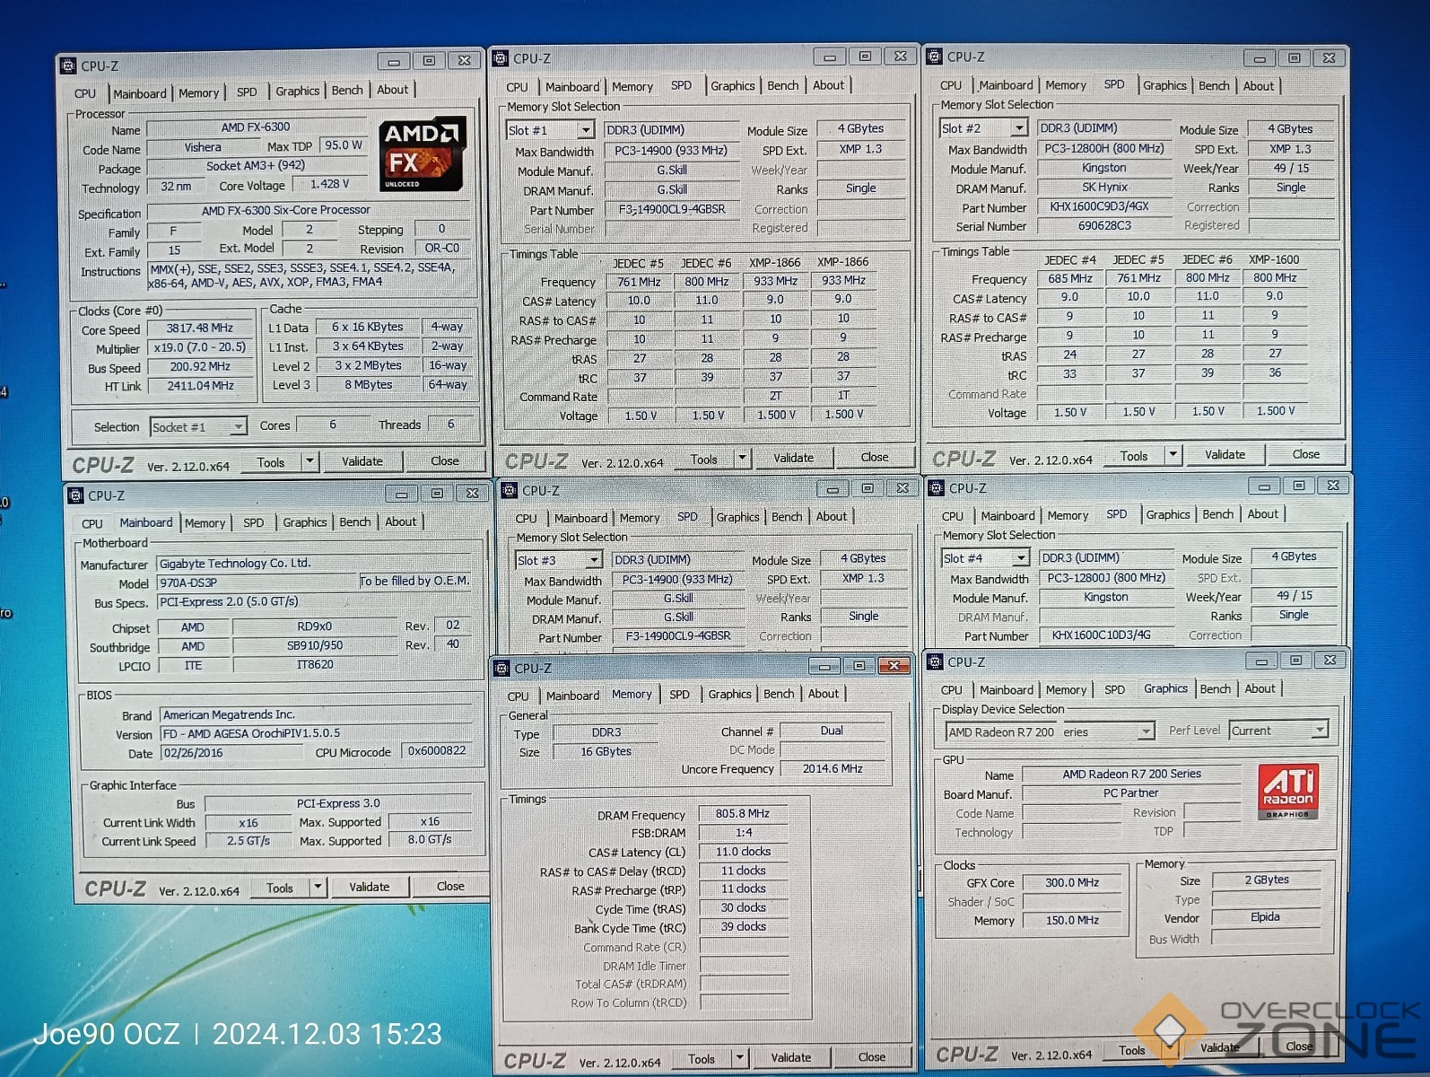This screenshot has width=1430, height=1077.
Task: Click Validate in Mainboard window
Action: point(370,887)
